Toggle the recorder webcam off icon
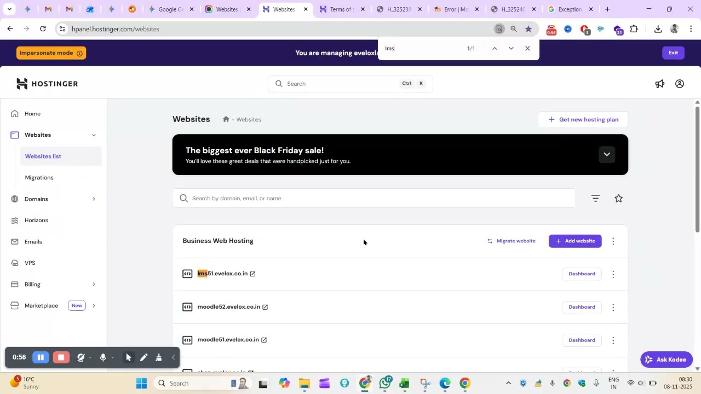The image size is (701, 394). pyautogui.click(x=81, y=357)
